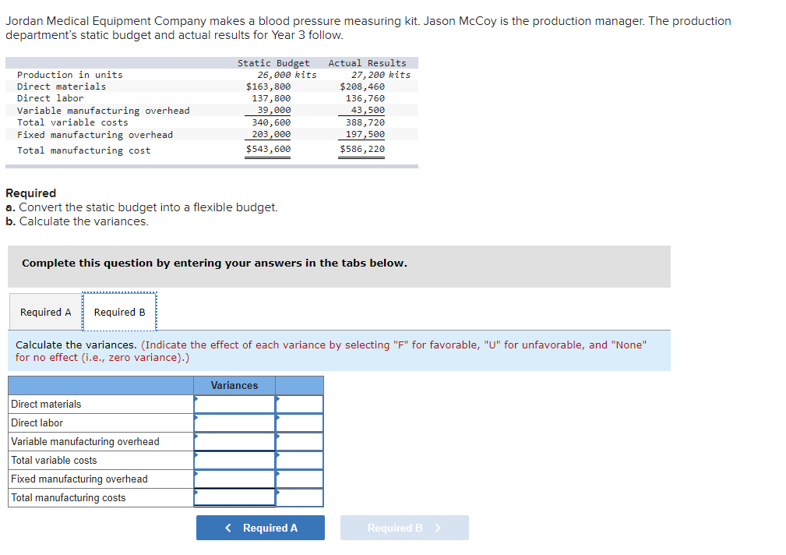Click 26,000 kits production value
This screenshot has width=786, height=555.
pyautogui.click(x=287, y=75)
